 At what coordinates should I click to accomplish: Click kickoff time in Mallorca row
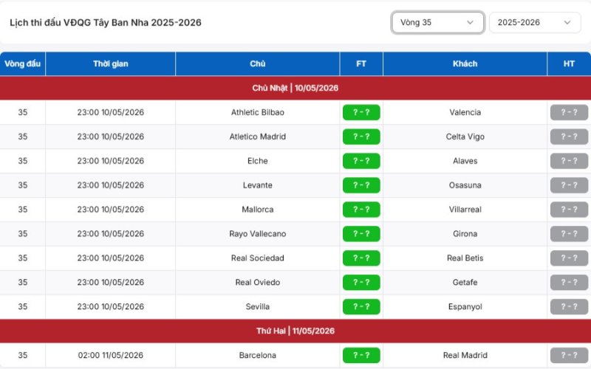click(x=110, y=210)
